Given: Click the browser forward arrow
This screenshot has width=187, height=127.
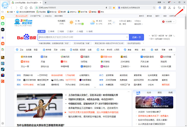Looking at the screenshot, I should [16, 8].
